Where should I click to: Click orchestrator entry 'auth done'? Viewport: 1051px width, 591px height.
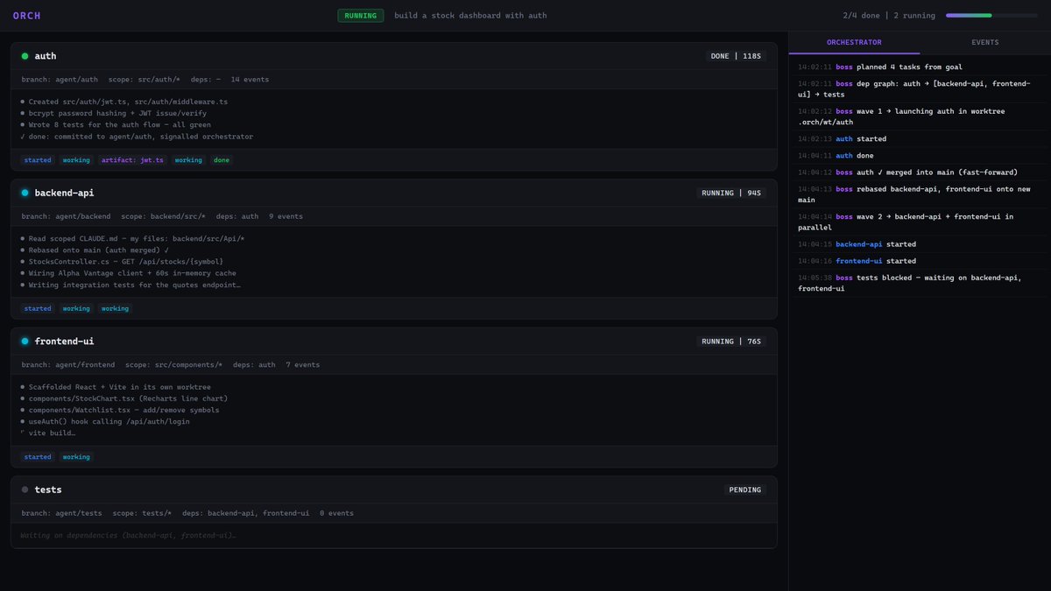[920, 155]
